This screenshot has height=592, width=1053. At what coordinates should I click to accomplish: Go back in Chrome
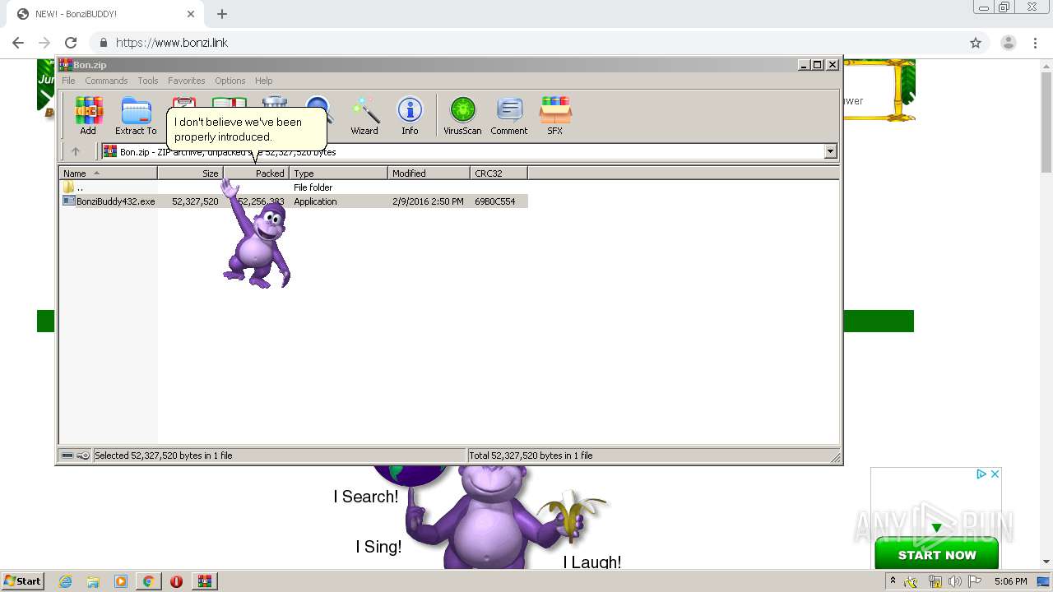[x=18, y=43]
